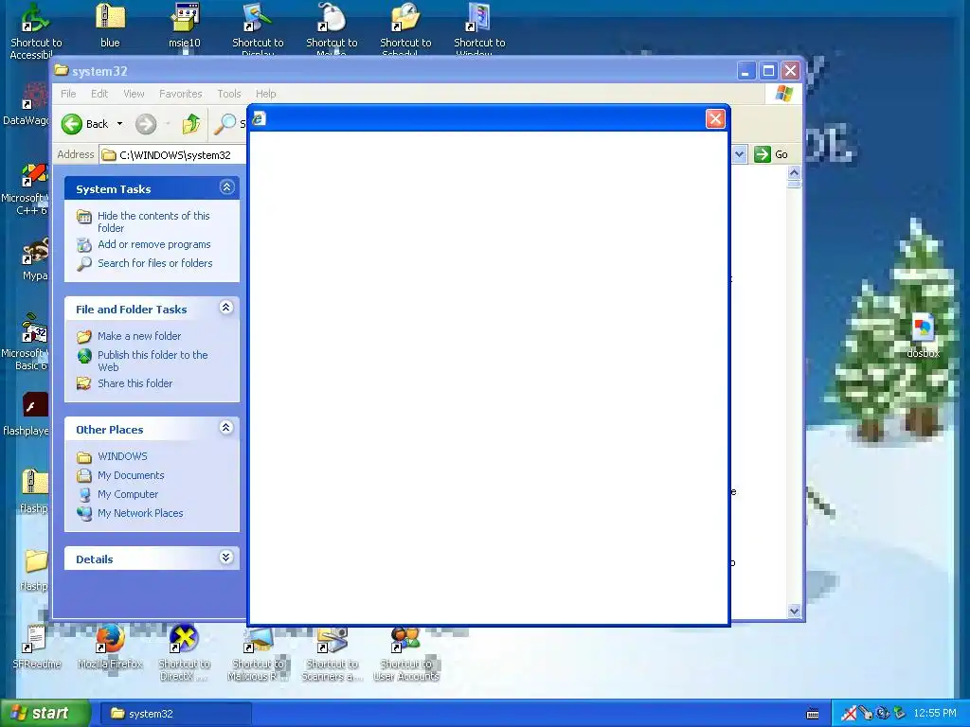970x727 pixels.
Task: Expand the Details panel
Action: (x=226, y=558)
